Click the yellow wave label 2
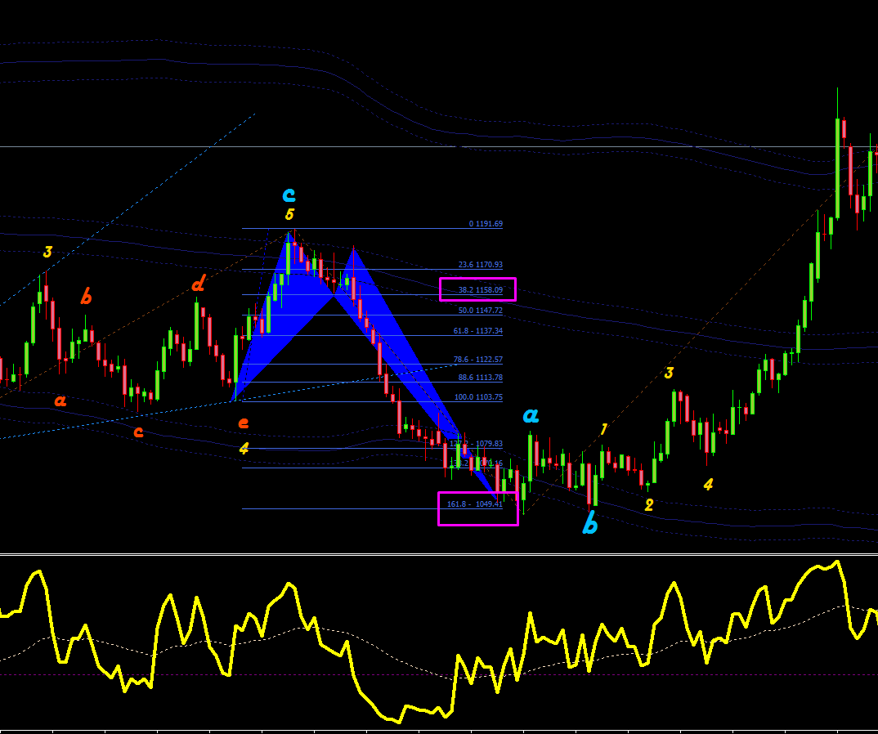 pos(649,505)
